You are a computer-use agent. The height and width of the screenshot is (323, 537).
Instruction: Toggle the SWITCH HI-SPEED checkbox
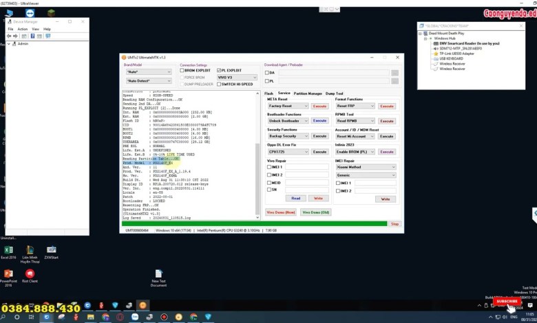(x=220, y=84)
